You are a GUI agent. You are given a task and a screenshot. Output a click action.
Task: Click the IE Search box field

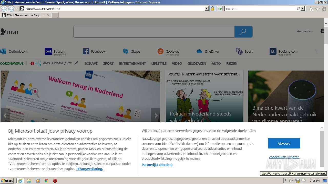coord(261,8)
